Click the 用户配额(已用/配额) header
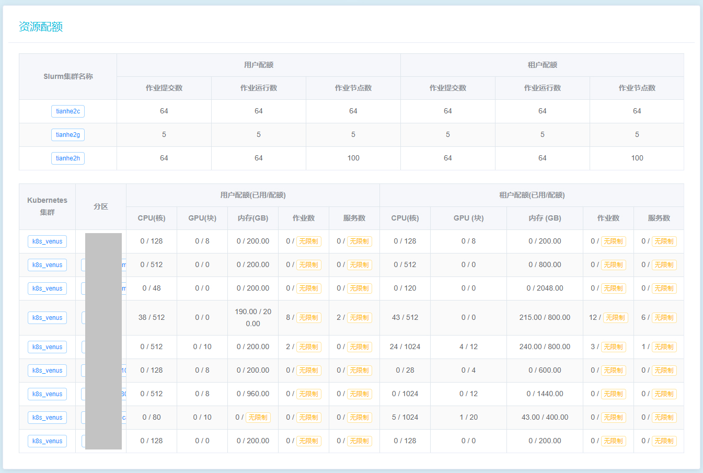Image resolution: width=703 pixels, height=473 pixels. (x=253, y=195)
